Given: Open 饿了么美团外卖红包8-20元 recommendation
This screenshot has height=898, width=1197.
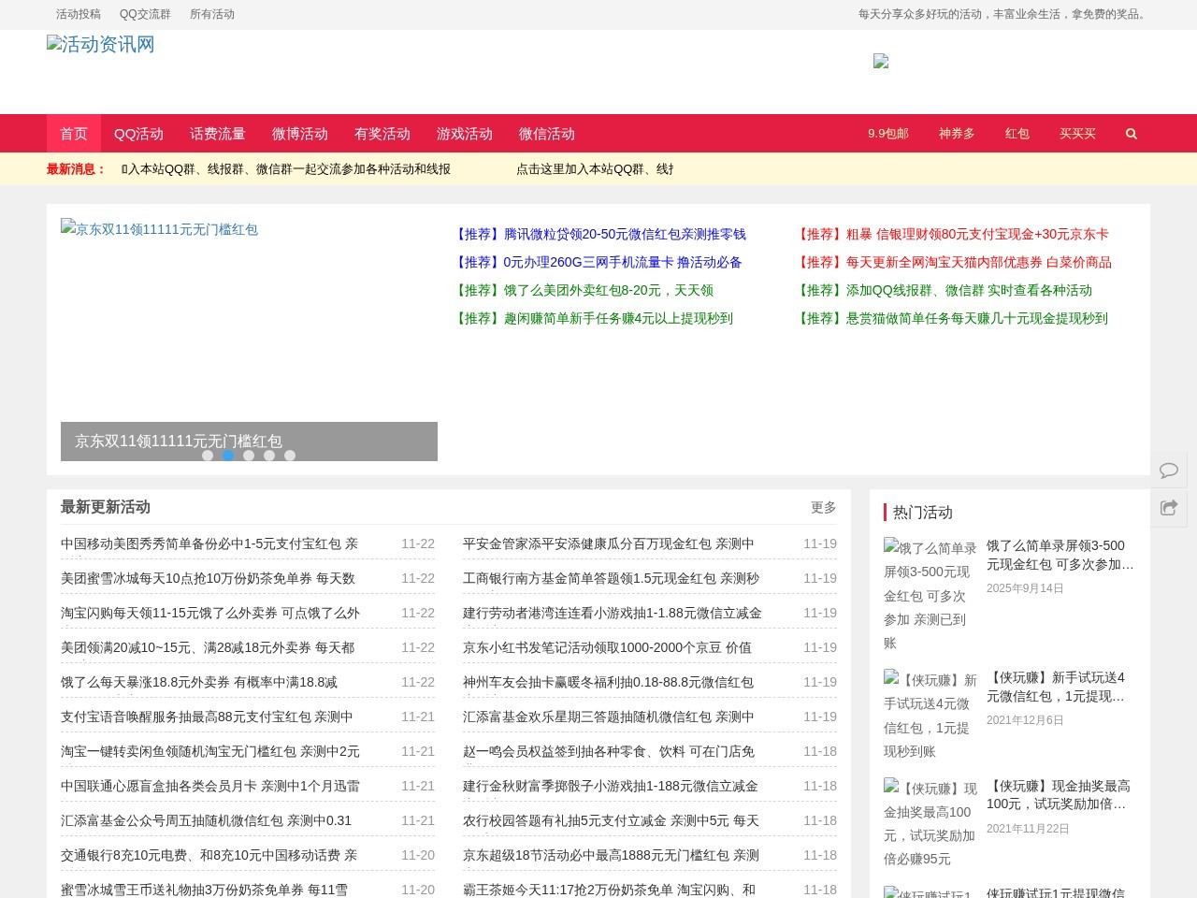Looking at the screenshot, I should point(582,290).
